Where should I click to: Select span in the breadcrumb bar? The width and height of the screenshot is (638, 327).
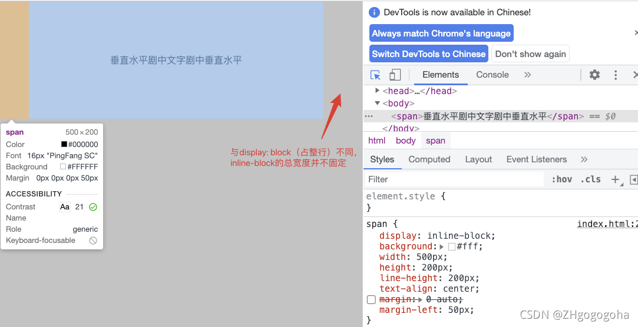point(435,141)
